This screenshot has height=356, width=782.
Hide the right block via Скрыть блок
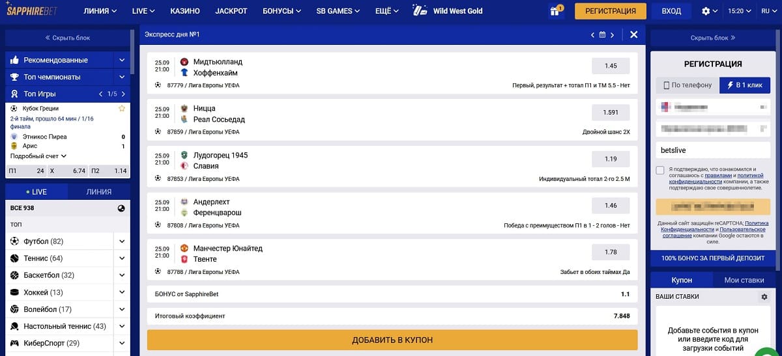point(713,38)
